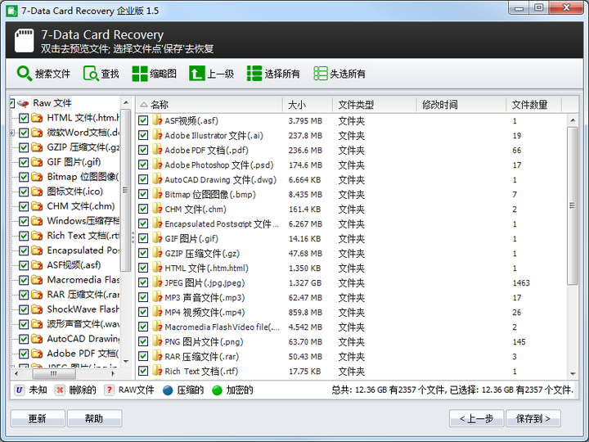Click the file list vertical scrollbar thumb
Viewport: 589px width, 442px height.
pos(573,205)
